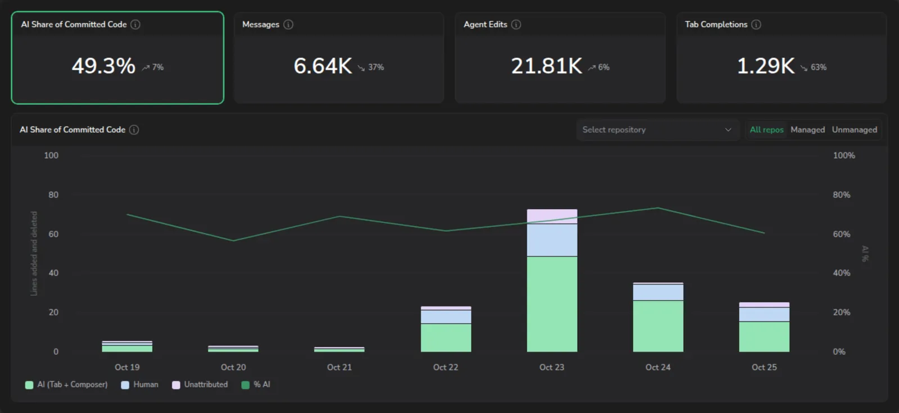Click info icon beside the chart panel title
Viewport: 899px width, 413px height.
coord(134,130)
